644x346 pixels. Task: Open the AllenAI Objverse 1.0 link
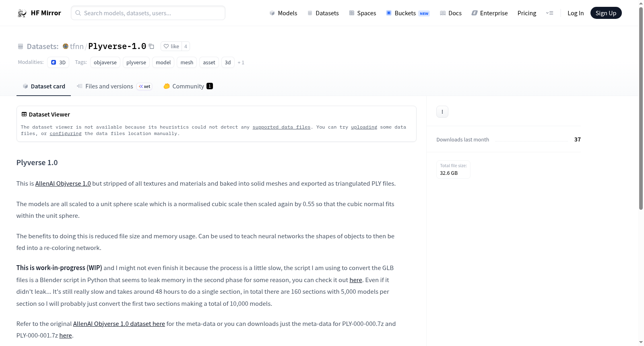point(63,184)
